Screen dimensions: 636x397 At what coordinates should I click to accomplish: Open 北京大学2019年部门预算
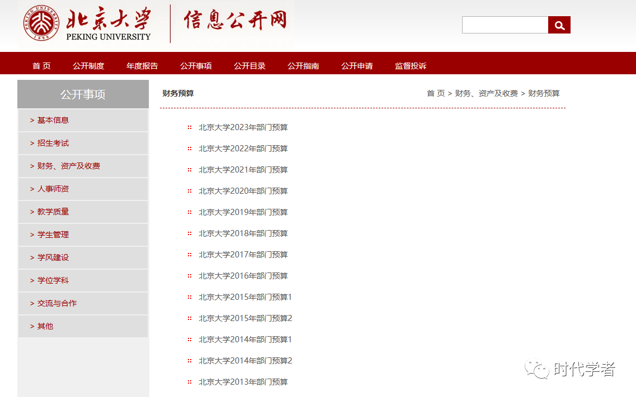[243, 213]
